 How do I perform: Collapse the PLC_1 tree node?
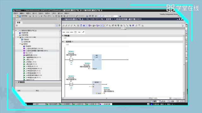click(18, 37)
